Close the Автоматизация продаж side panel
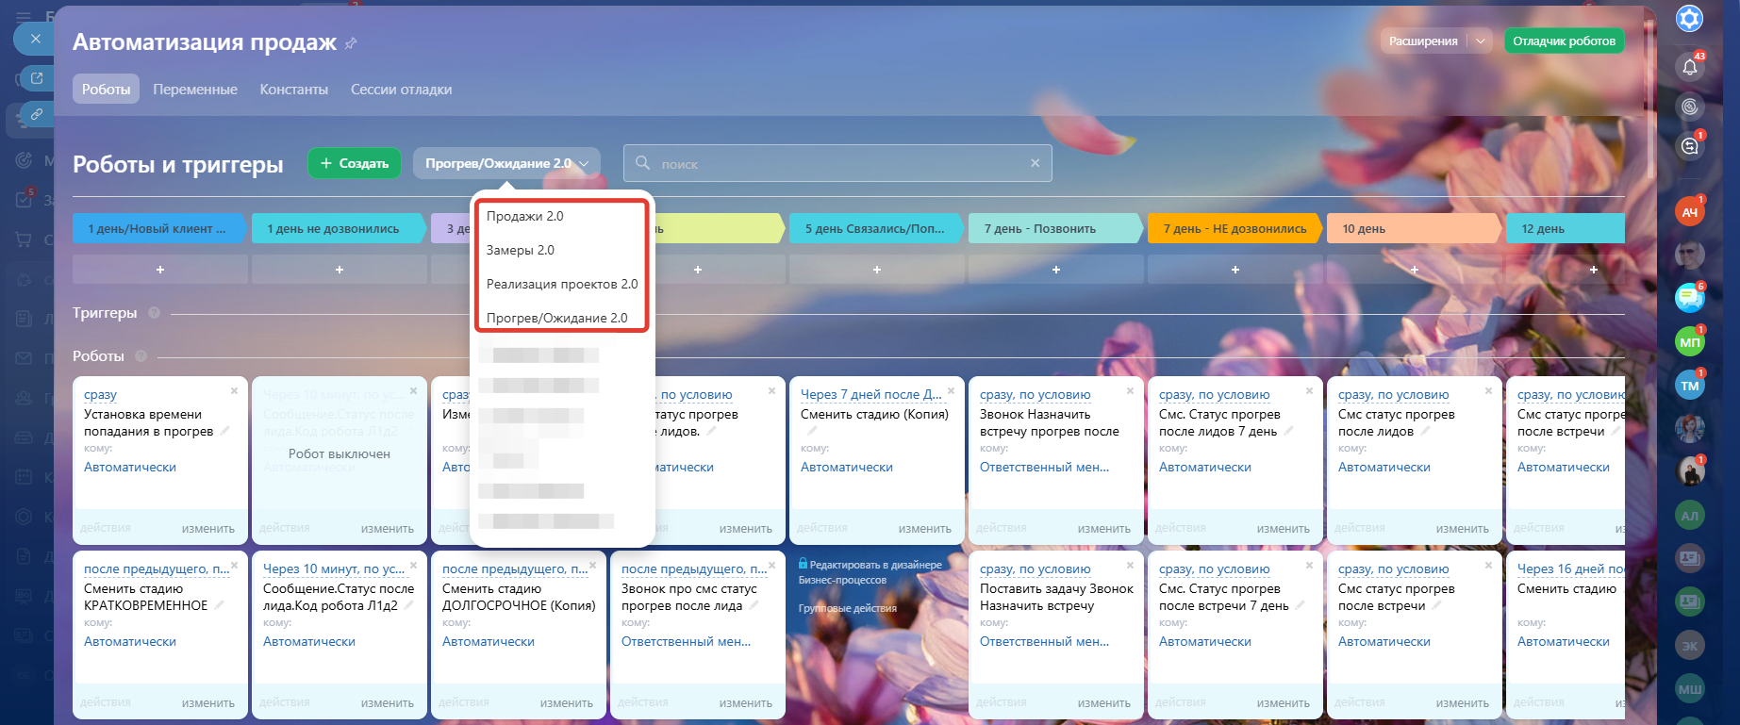This screenshot has height=725, width=1740. click(35, 39)
